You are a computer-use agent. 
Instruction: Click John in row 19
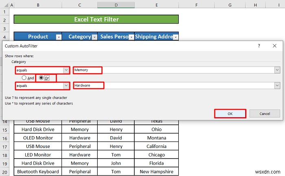coord(116,163)
